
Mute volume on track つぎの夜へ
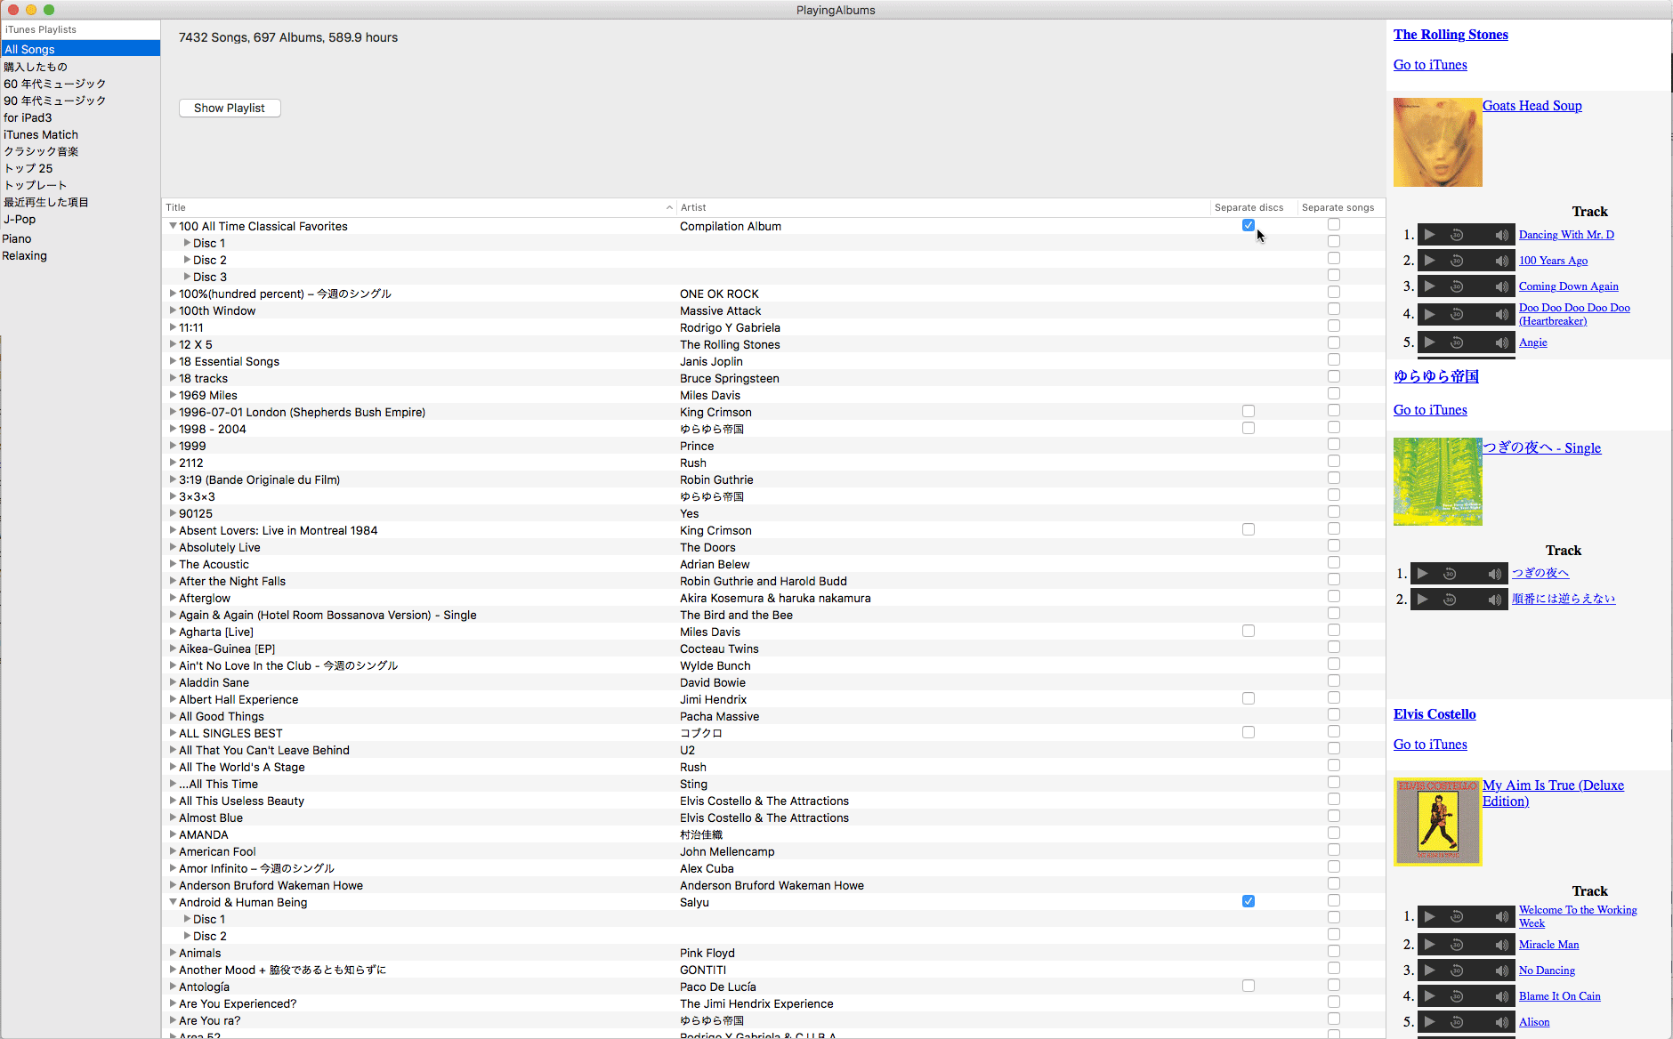[x=1495, y=574]
